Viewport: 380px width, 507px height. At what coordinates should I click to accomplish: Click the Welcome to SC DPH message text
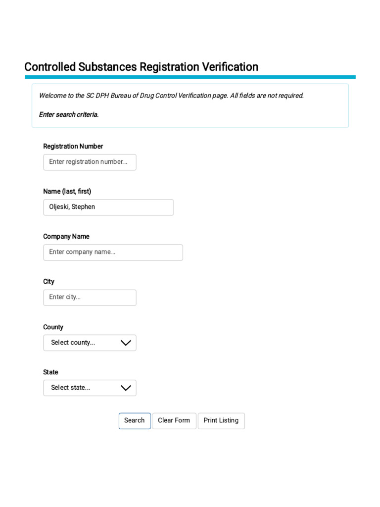(x=171, y=96)
